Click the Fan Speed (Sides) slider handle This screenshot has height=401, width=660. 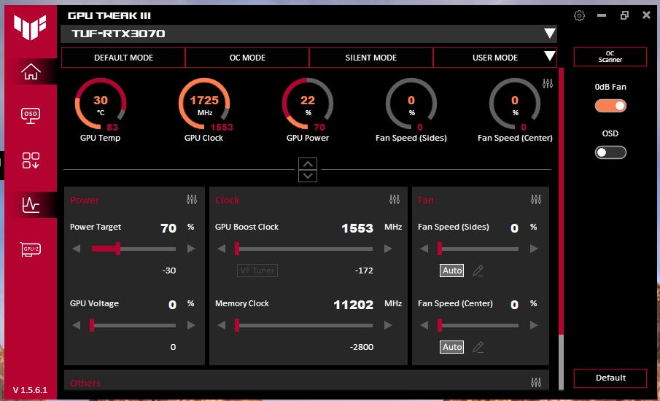coord(440,249)
